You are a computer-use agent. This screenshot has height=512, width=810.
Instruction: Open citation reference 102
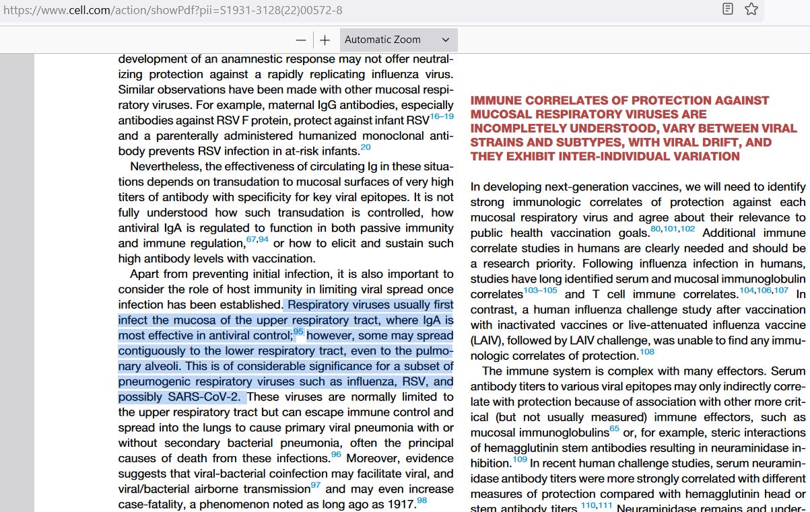coord(687,229)
